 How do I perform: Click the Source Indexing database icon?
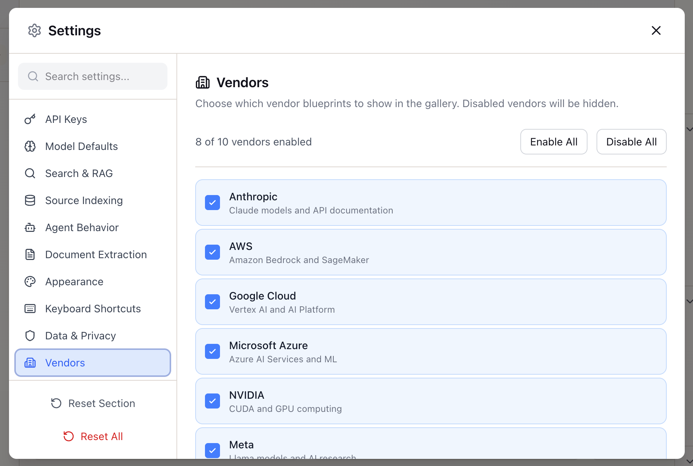[30, 200]
